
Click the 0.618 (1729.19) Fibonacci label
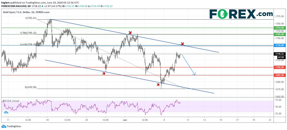pyautogui.click(x=28, y=44)
